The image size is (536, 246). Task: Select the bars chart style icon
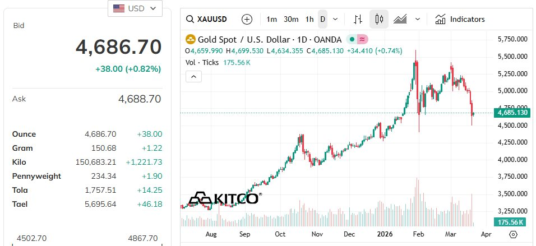point(358,19)
